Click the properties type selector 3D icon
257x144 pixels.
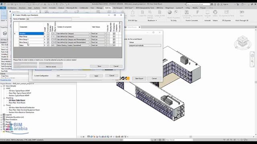pos(5,33)
